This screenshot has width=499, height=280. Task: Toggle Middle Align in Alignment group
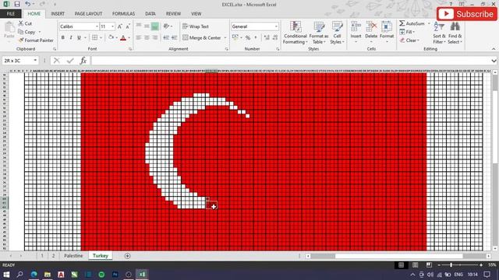pos(147,26)
